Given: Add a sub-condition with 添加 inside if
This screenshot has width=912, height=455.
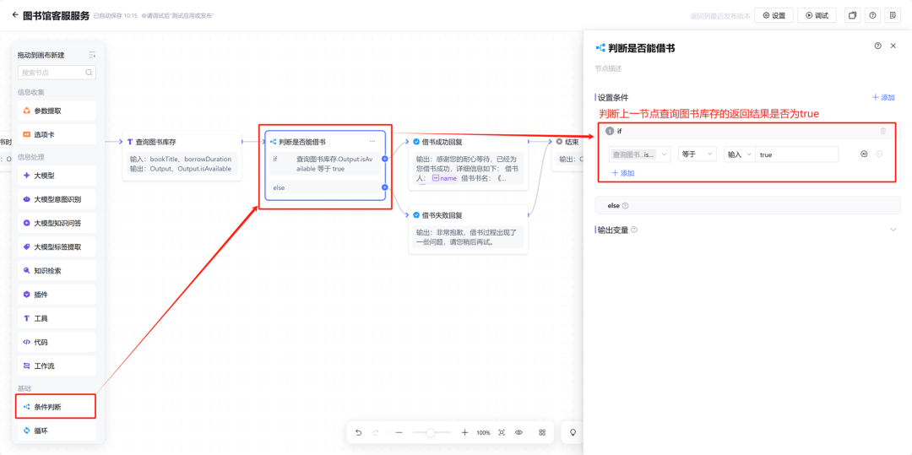Looking at the screenshot, I should click(622, 173).
